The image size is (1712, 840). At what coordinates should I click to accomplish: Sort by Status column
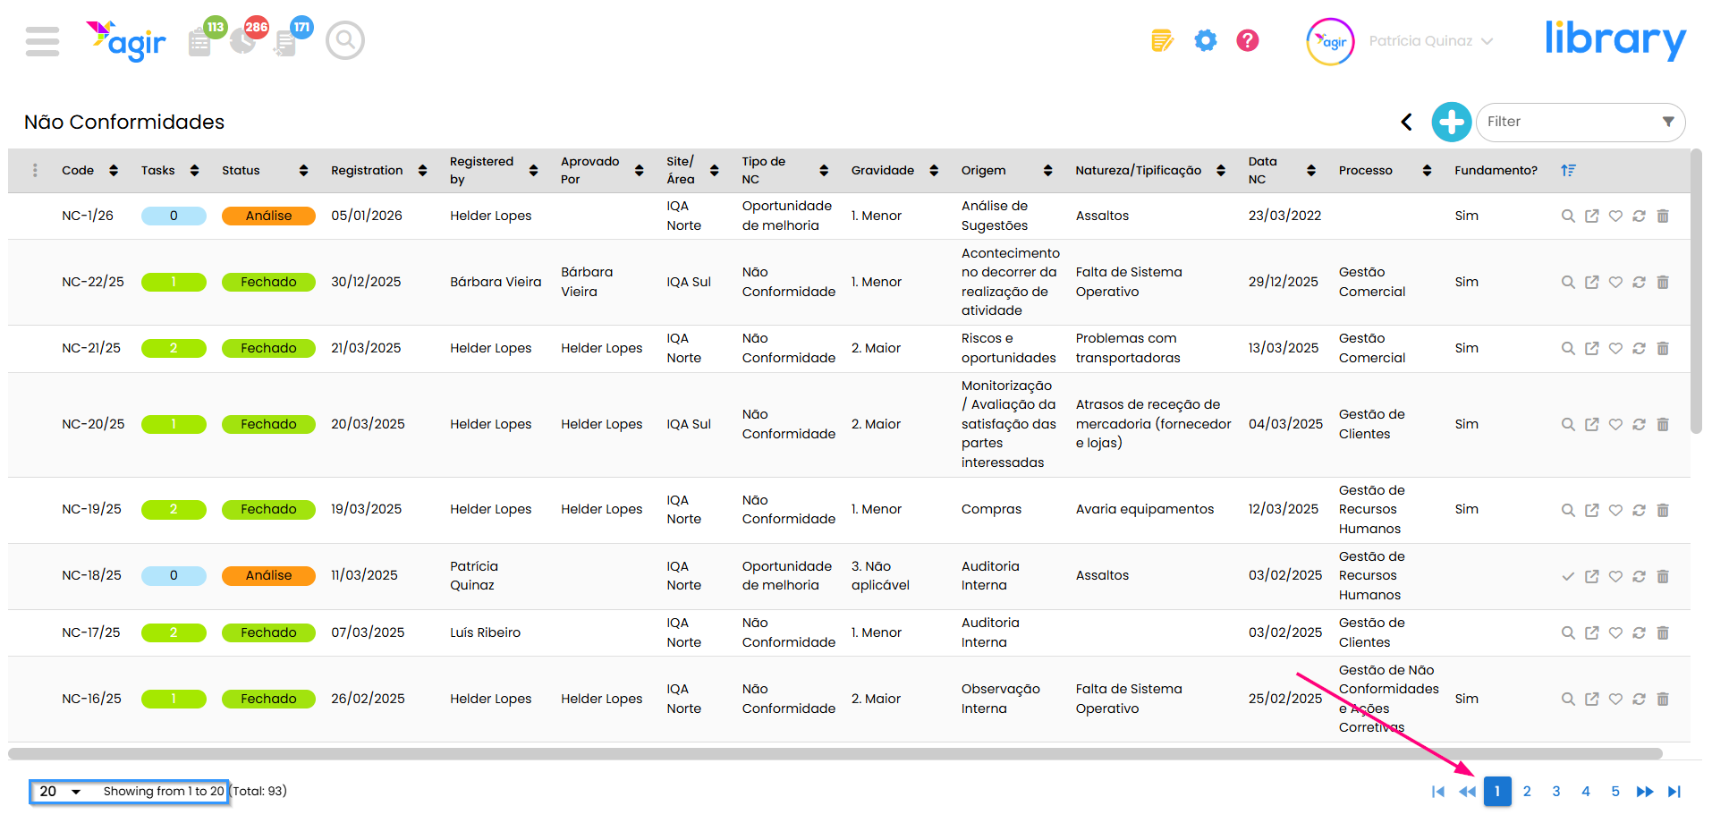coord(303,170)
